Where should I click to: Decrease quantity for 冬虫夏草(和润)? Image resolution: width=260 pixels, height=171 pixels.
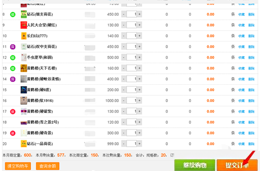tap(123, 58)
